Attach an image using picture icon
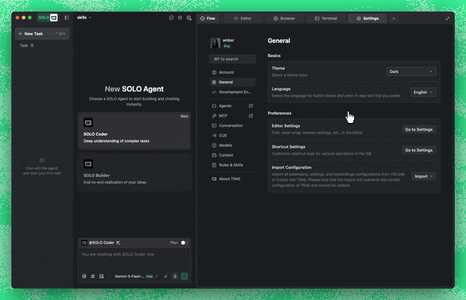This screenshot has height=300, width=466. 101,276
